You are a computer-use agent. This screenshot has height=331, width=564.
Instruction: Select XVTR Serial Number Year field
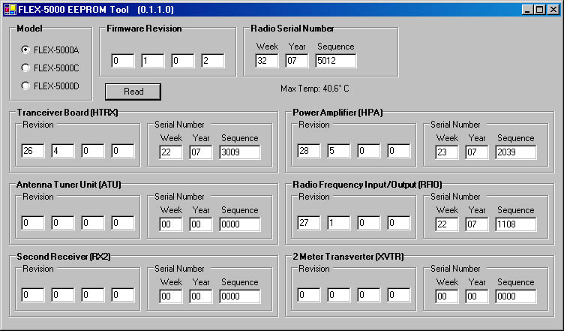[x=476, y=296]
